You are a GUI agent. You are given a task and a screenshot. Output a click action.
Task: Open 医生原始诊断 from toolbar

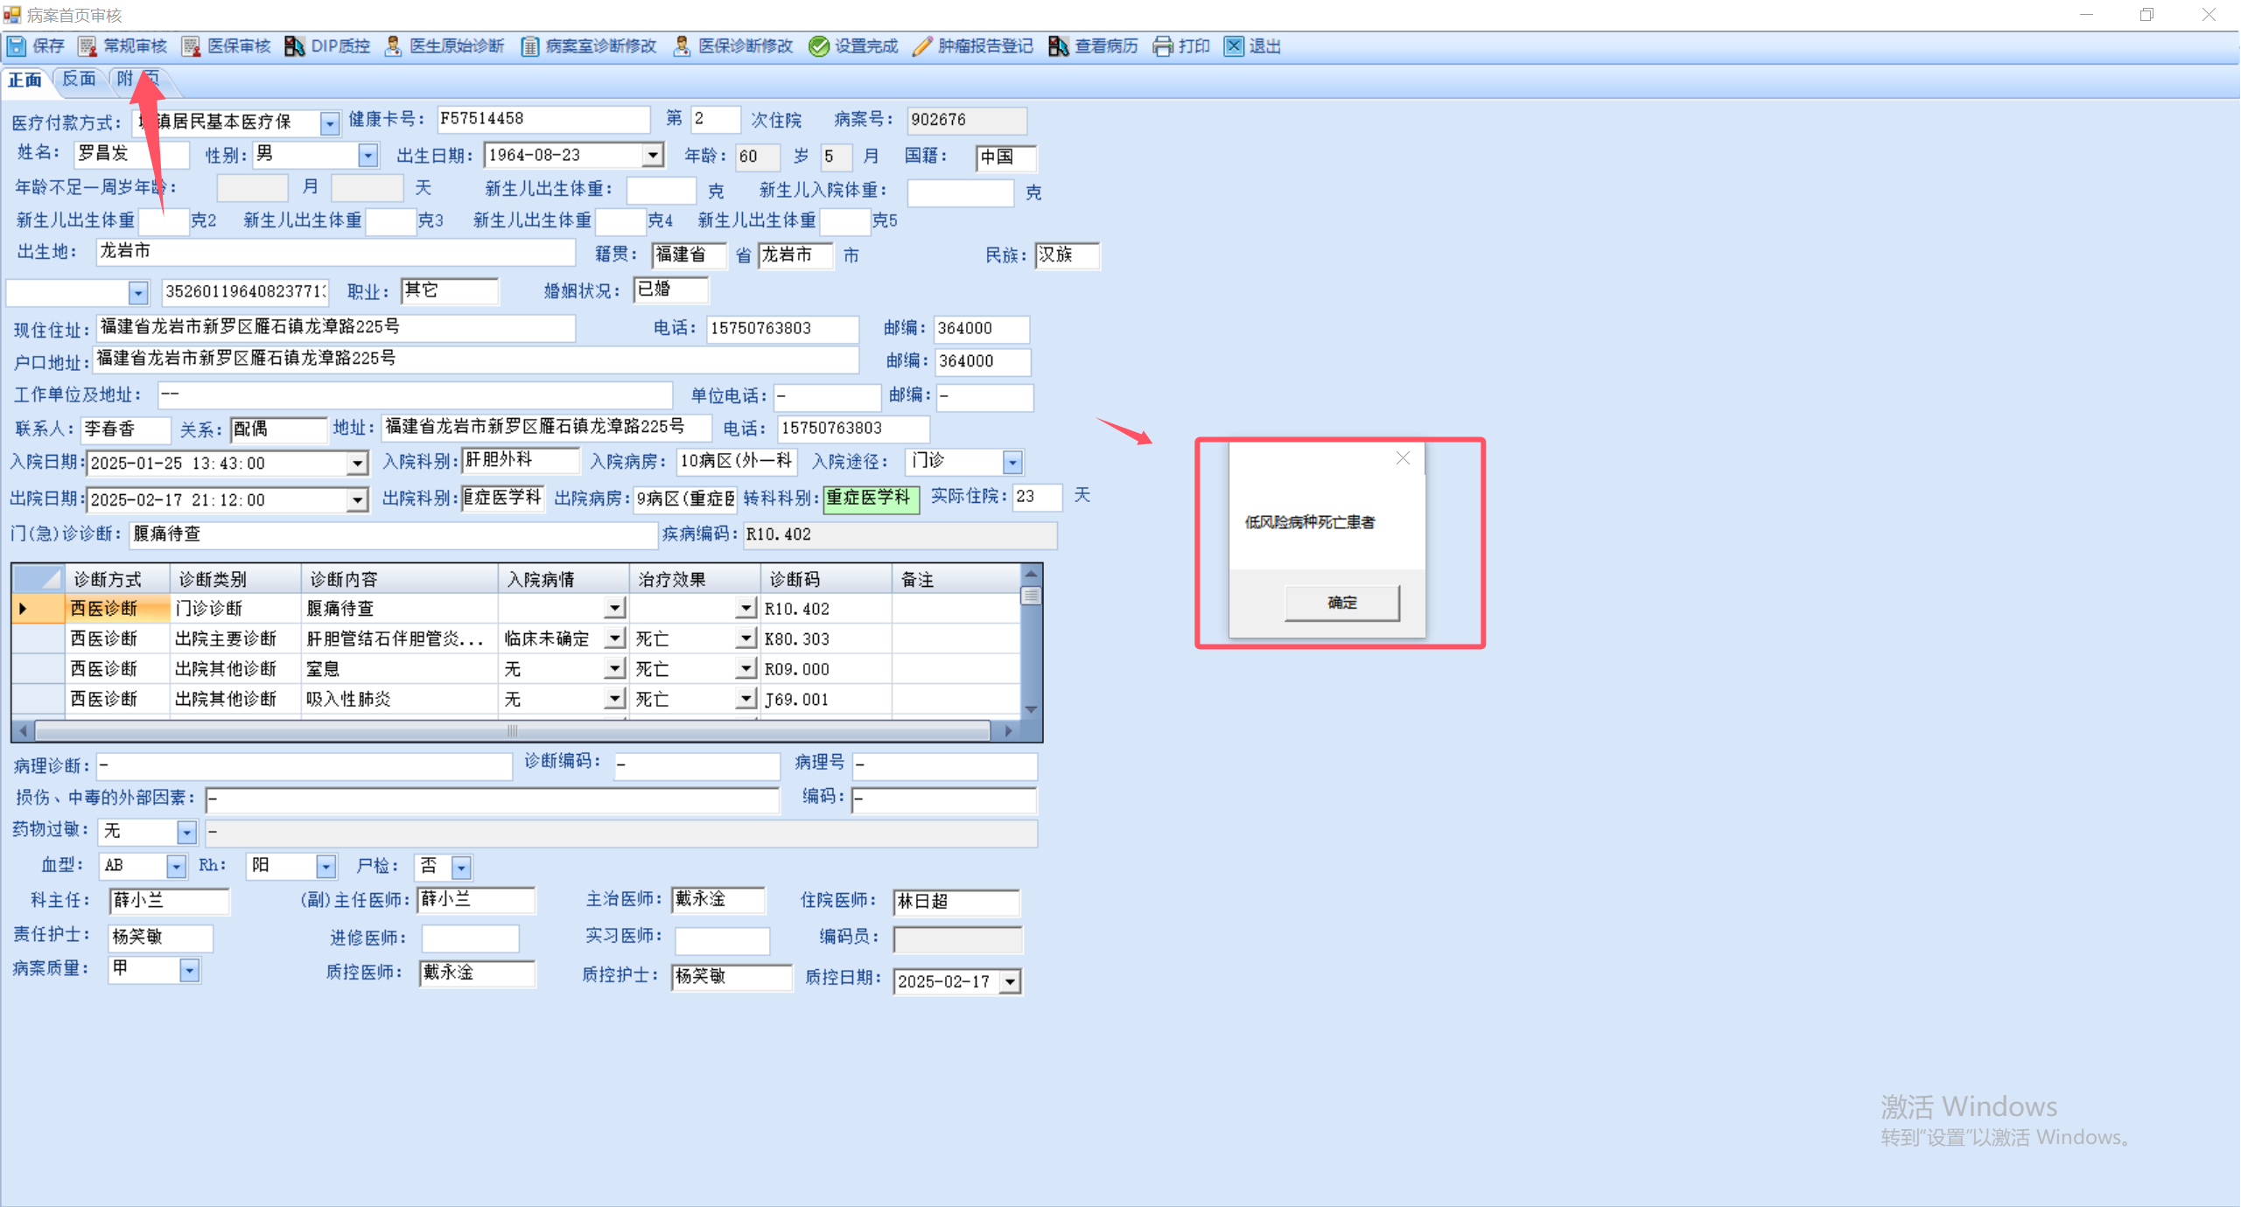pyautogui.click(x=394, y=46)
